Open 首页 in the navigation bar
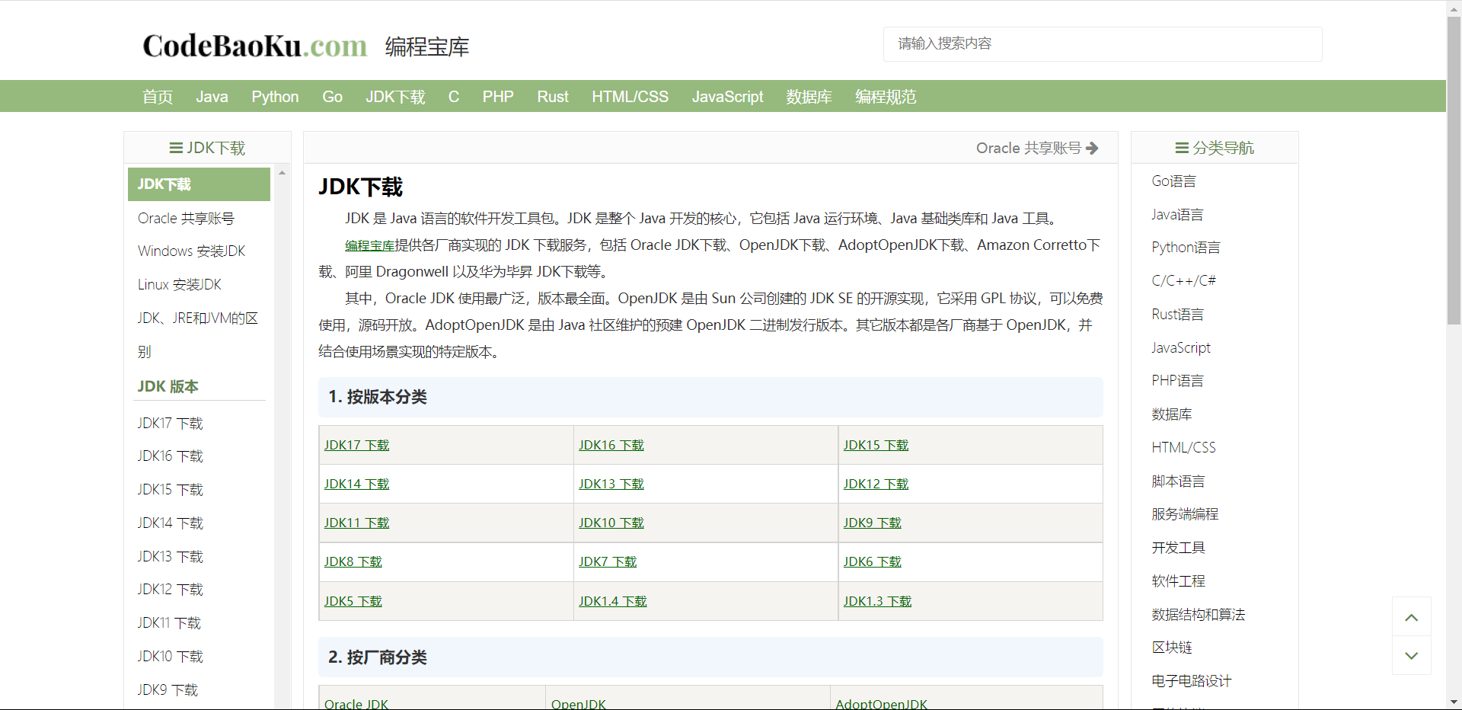Viewport: 1462px width, 710px height. pos(158,97)
